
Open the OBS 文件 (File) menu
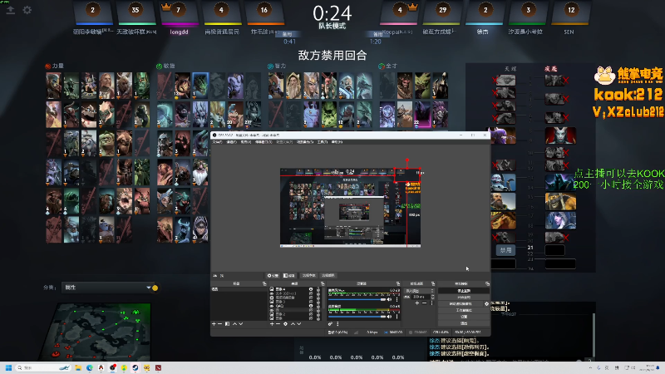click(217, 141)
